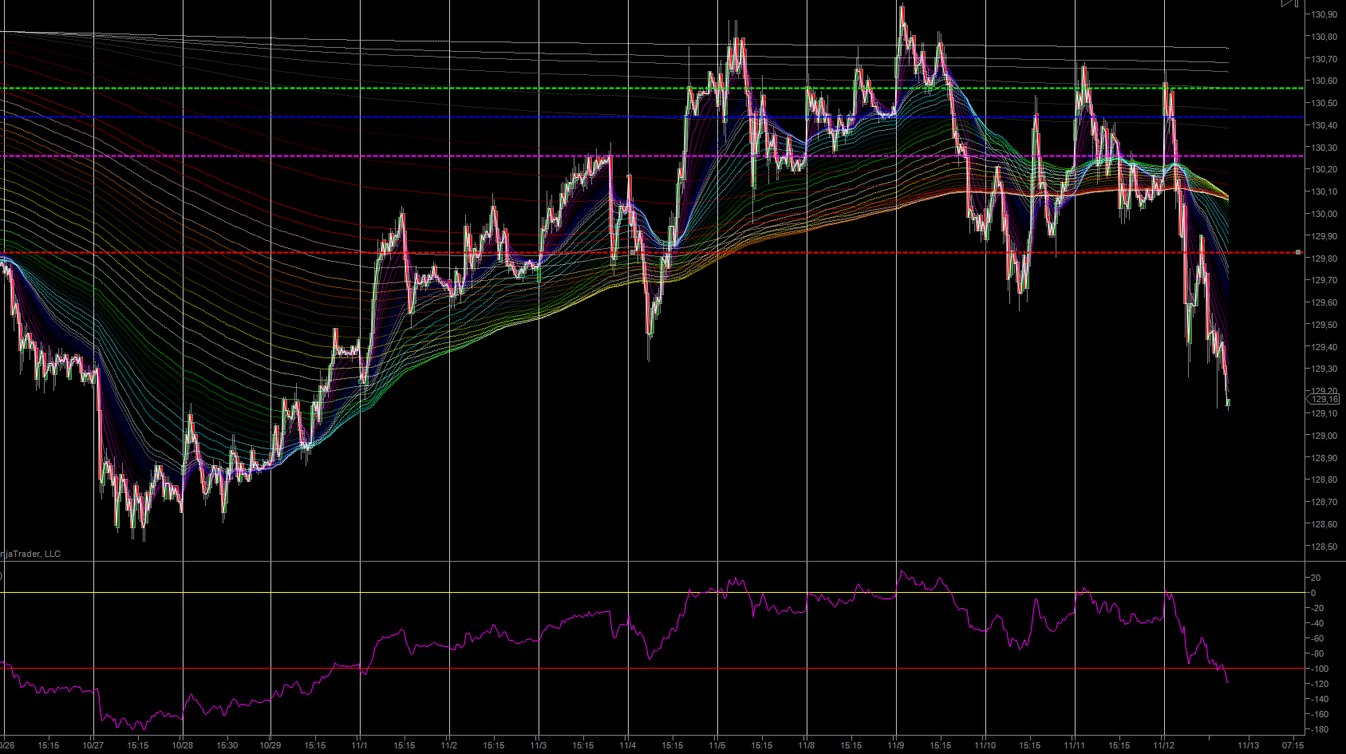Click the -100 indicator scale label

point(1320,669)
